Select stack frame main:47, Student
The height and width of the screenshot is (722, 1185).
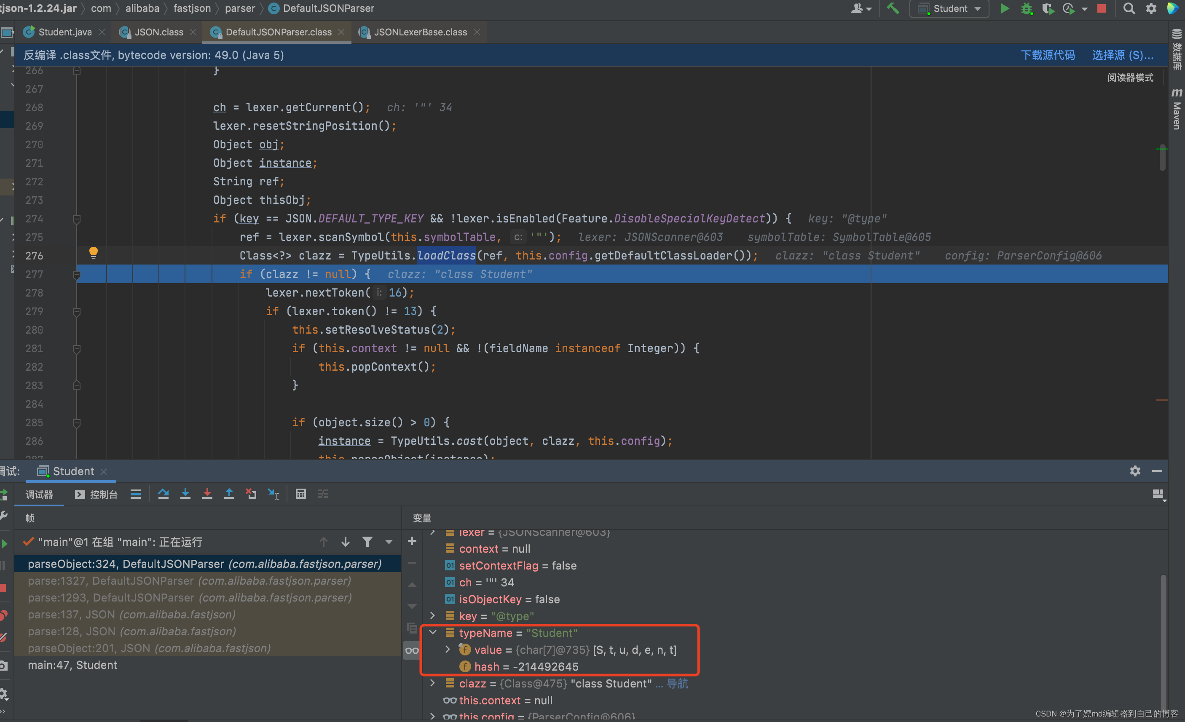click(x=208, y=665)
